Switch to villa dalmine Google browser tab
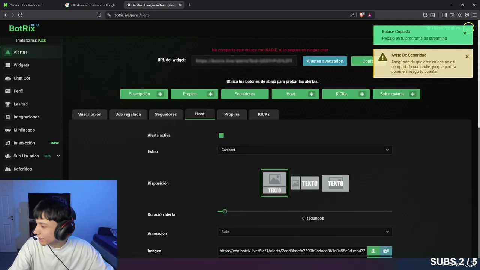 pyautogui.click(x=93, y=5)
